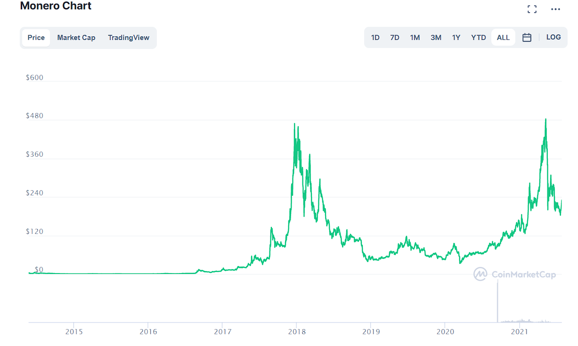Click the Monero Chart heading

click(56, 6)
